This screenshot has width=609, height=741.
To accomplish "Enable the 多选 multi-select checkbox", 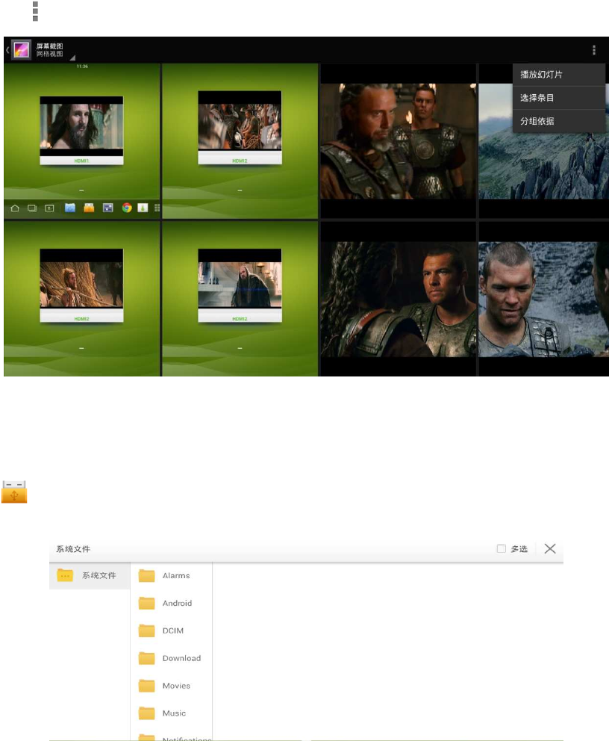I will coord(502,549).
